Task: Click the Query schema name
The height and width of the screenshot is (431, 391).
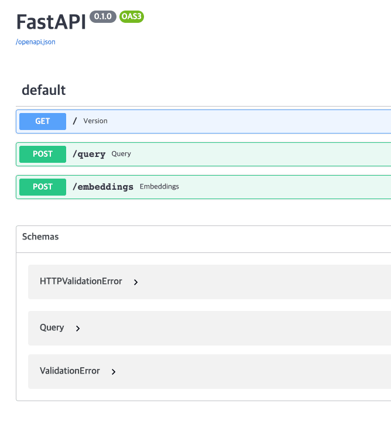Action: 52,328
